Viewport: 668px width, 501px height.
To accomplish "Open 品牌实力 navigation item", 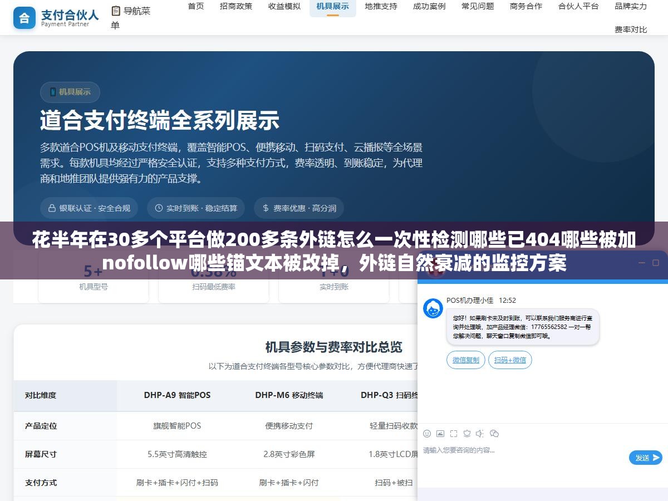I will [631, 6].
